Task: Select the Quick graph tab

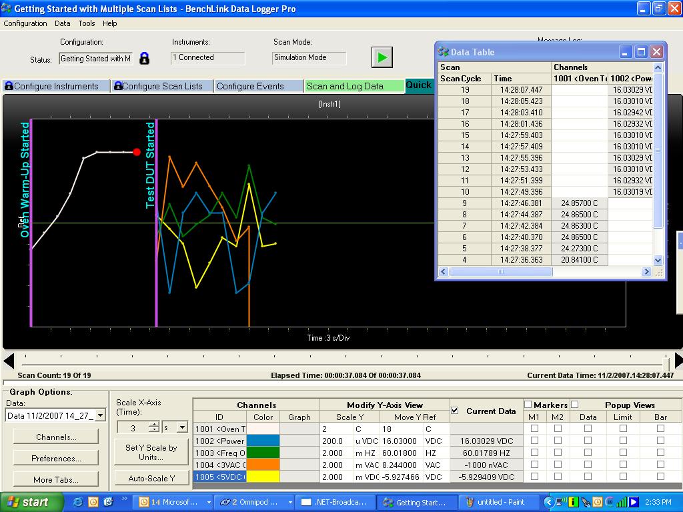Action: tap(419, 85)
